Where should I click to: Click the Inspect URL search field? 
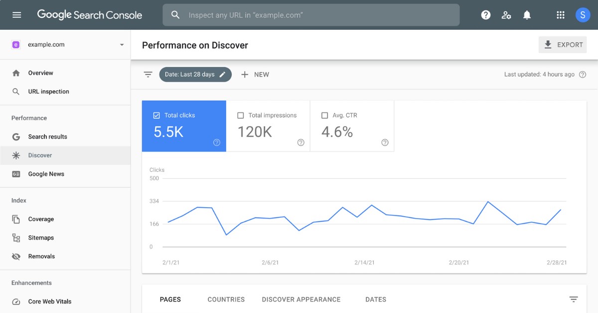click(x=311, y=15)
